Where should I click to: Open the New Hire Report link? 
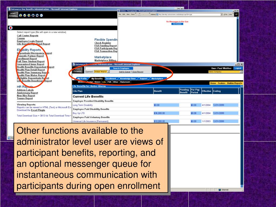[x=26, y=96]
